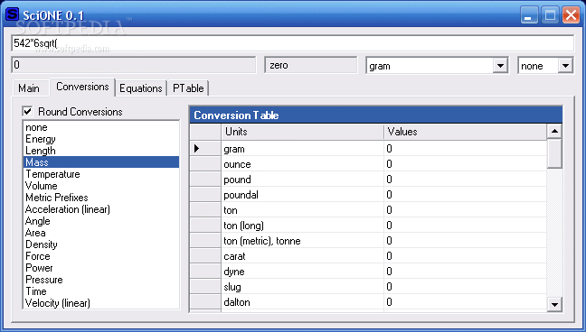Open the gram unit dropdown
This screenshot has width=586, height=332.
[x=500, y=66]
